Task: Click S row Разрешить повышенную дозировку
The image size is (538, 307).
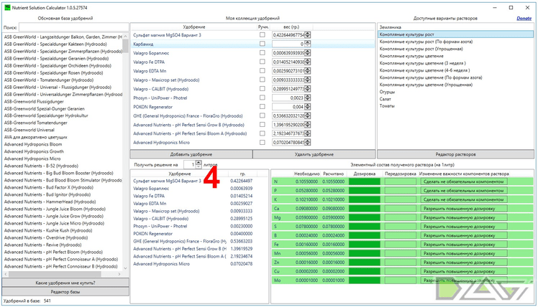Action: pyautogui.click(x=463, y=227)
